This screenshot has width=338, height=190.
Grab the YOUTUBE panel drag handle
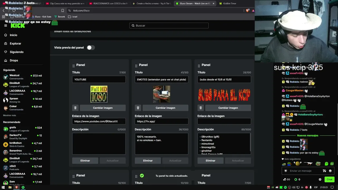click(x=73, y=66)
